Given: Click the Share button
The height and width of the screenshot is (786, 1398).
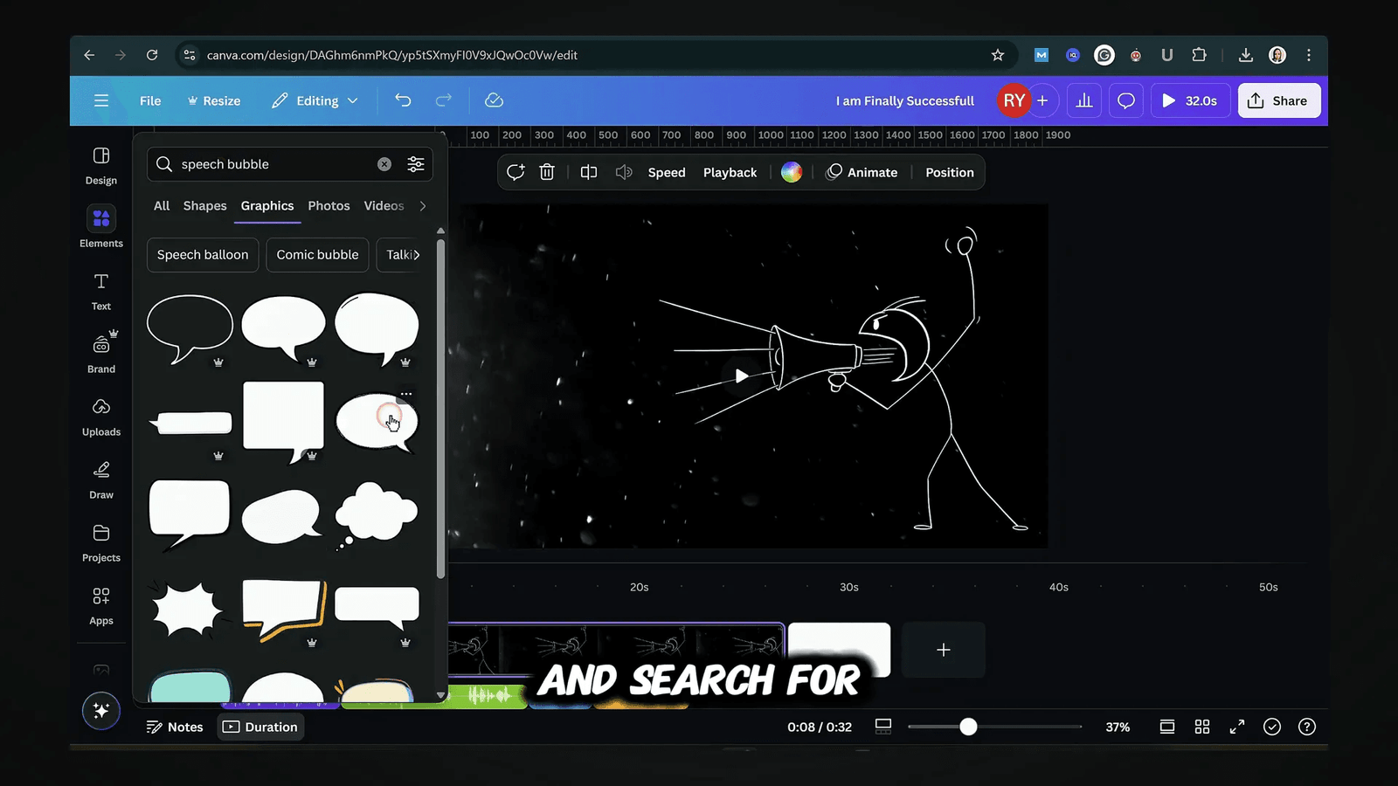Looking at the screenshot, I should pyautogui.click(x=1278, y=100).
